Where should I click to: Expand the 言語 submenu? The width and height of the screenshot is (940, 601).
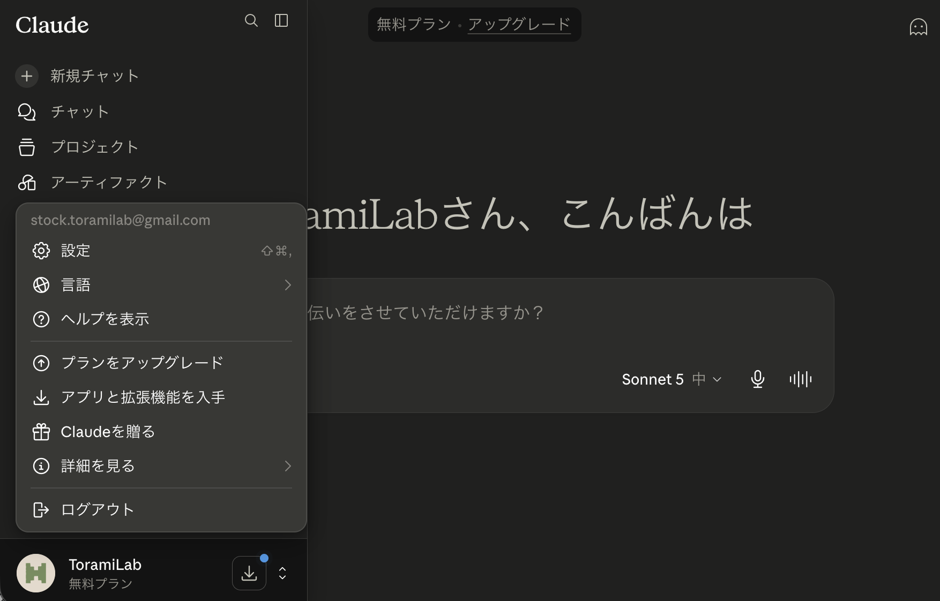pos(161,285)
